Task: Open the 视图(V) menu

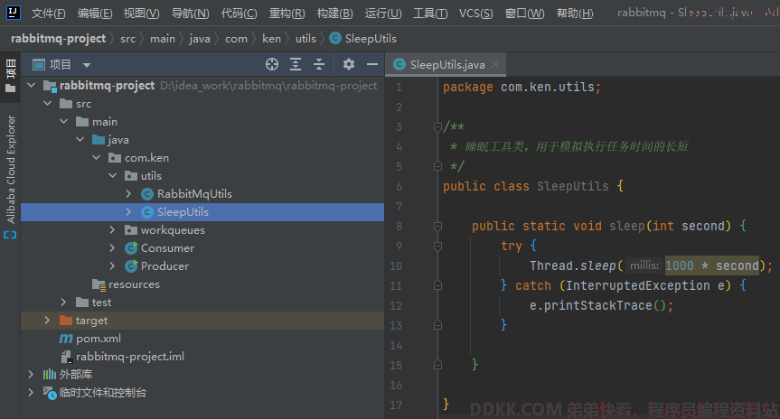Action: coord(141,14)
